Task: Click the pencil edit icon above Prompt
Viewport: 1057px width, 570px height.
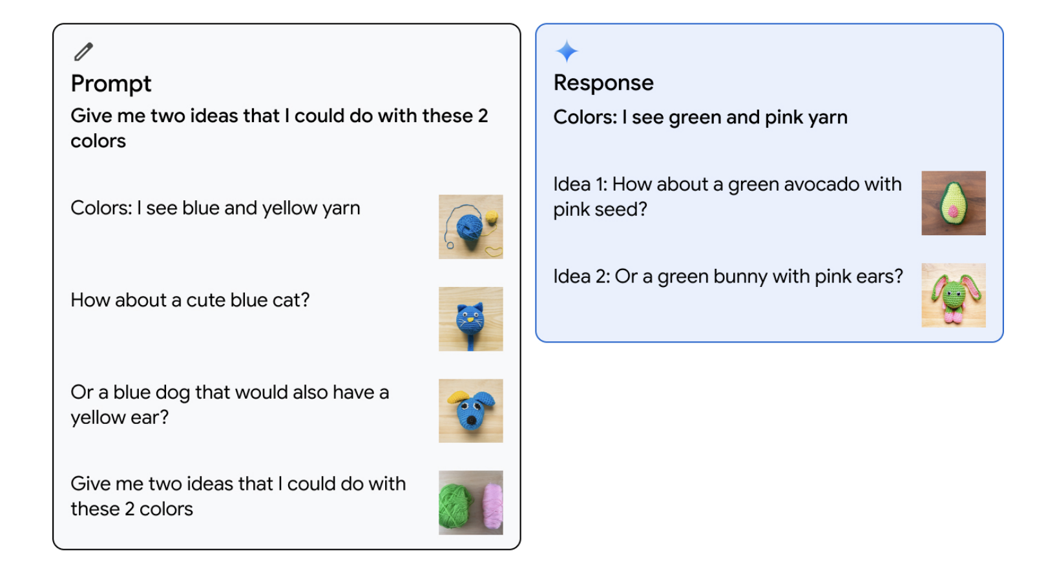Action: pos(83,51)
